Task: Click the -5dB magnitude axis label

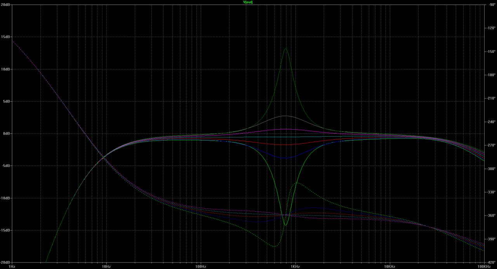Action: pos(5,166)
